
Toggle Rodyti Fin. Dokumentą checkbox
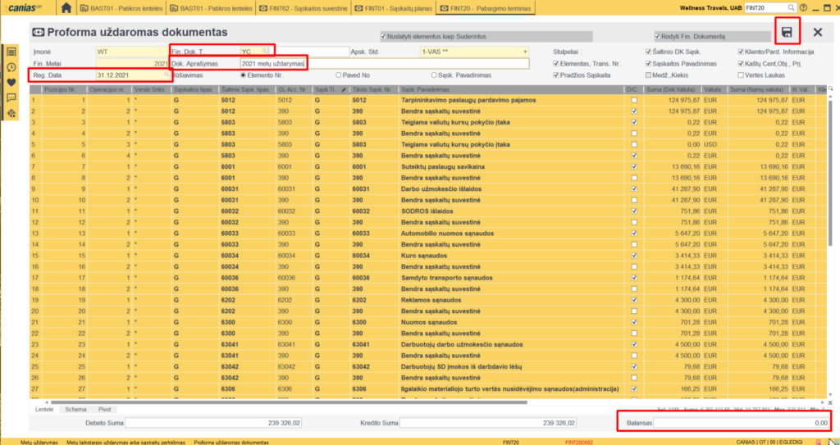coord(658,36)
